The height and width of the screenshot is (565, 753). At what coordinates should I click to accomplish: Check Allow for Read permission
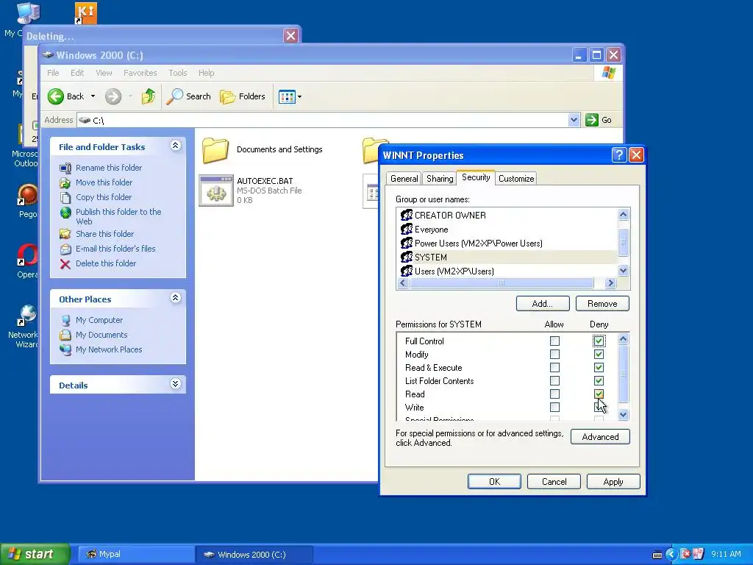(x=554, y=394)
